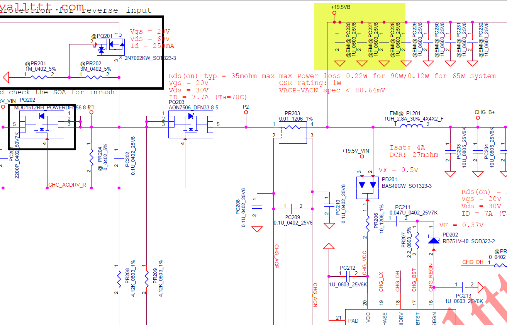Select the 'EMI@ PL201' inductor label
Screen dimensions: 507x325
(404, 113)
